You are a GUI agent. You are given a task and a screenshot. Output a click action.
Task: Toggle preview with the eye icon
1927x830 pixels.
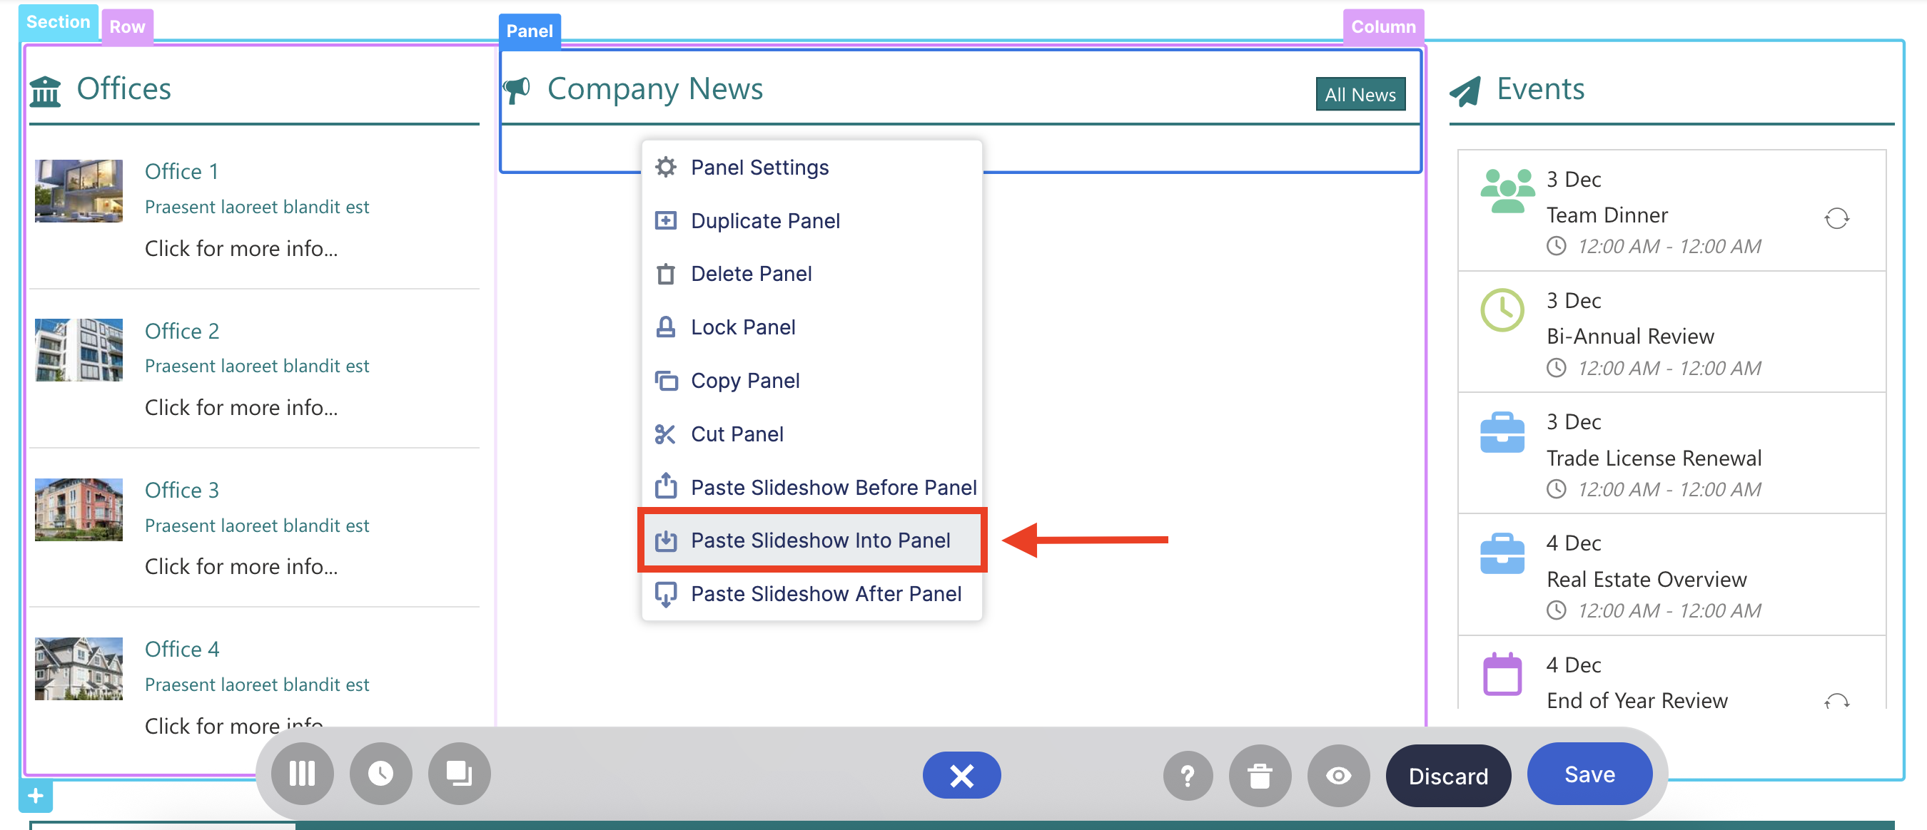tap(1338, 776)
